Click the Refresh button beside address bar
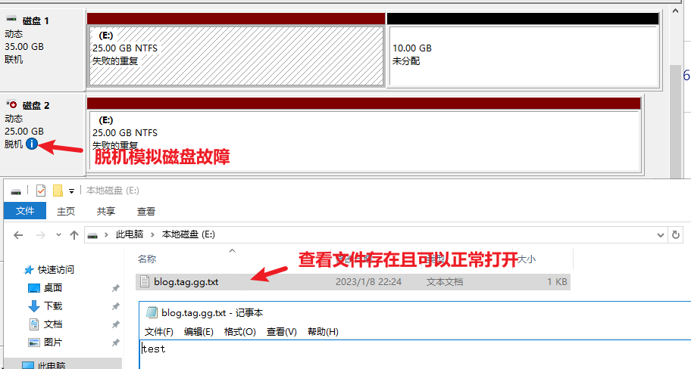The width and height of the screenshot is (691, 369). pos(675,235)
